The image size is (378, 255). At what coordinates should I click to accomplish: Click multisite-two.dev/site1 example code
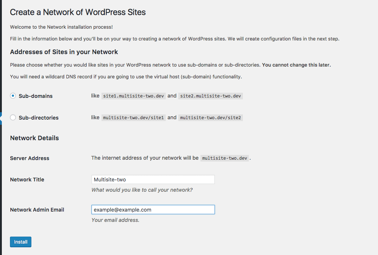coord(134,117)
